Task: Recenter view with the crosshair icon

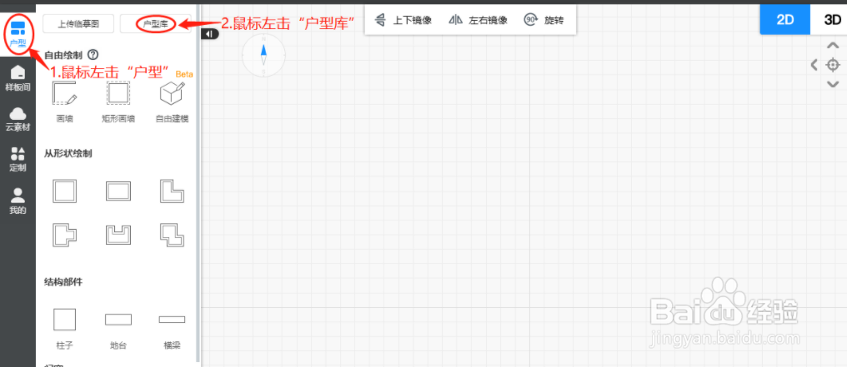Action: pos(833,65)
